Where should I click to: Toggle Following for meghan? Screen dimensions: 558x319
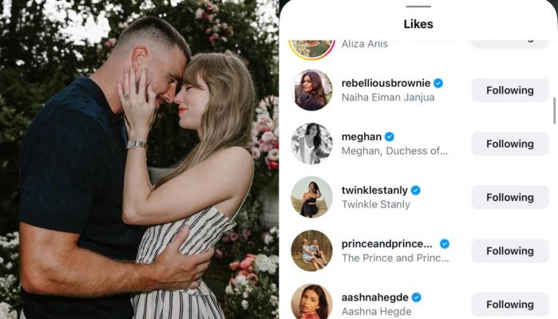click(x=510, y=144)
